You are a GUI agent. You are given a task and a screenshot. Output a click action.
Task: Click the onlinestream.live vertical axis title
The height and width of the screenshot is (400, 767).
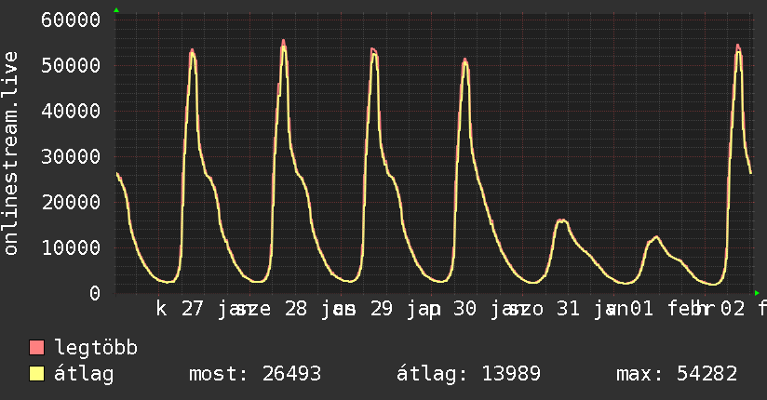click(10, 153)
